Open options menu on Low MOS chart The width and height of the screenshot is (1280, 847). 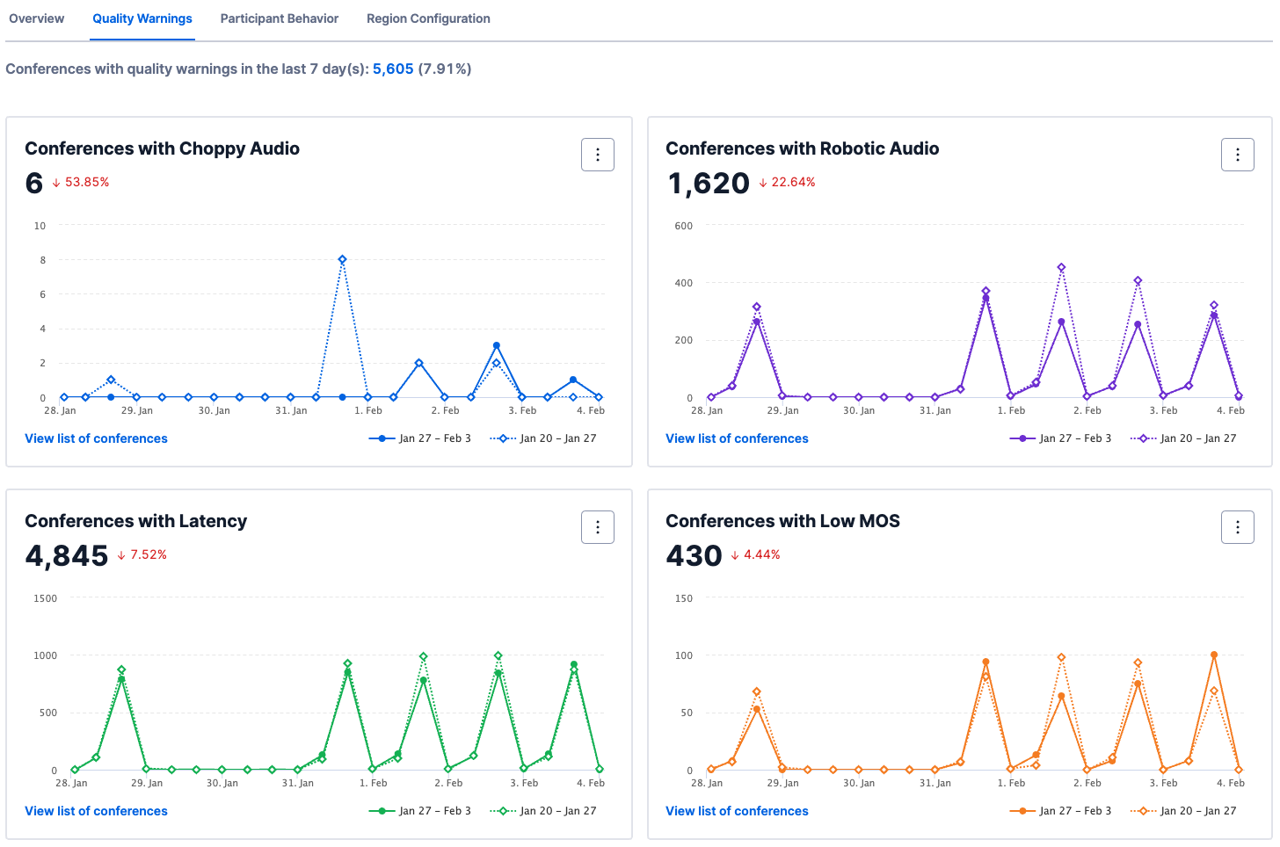tap(1237, 526)
